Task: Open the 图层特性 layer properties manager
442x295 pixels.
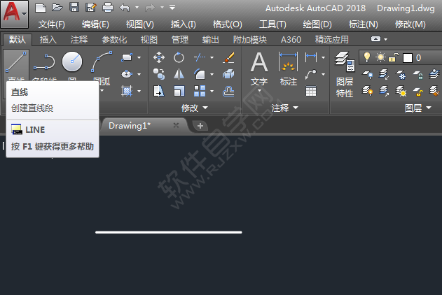Action: coord(345,75)
